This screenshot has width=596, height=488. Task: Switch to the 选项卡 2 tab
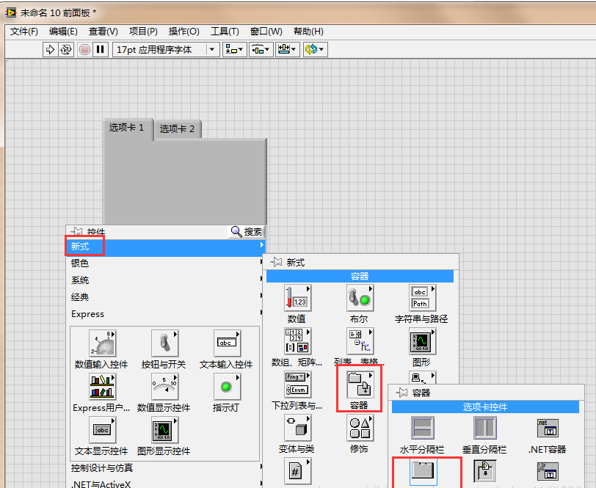[x=179, y=128]
